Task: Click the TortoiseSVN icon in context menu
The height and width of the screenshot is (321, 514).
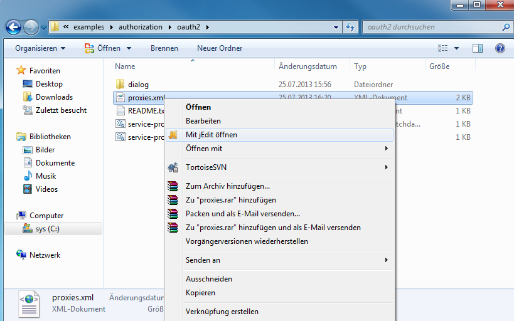Action: 173,167
